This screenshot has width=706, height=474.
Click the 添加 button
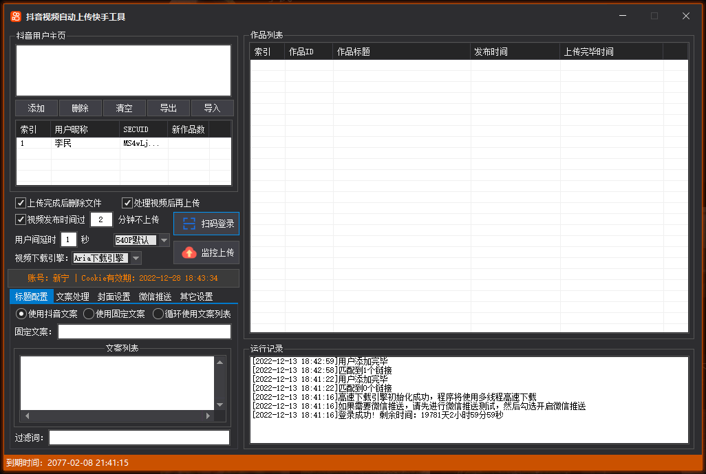[x=36, y=108]
